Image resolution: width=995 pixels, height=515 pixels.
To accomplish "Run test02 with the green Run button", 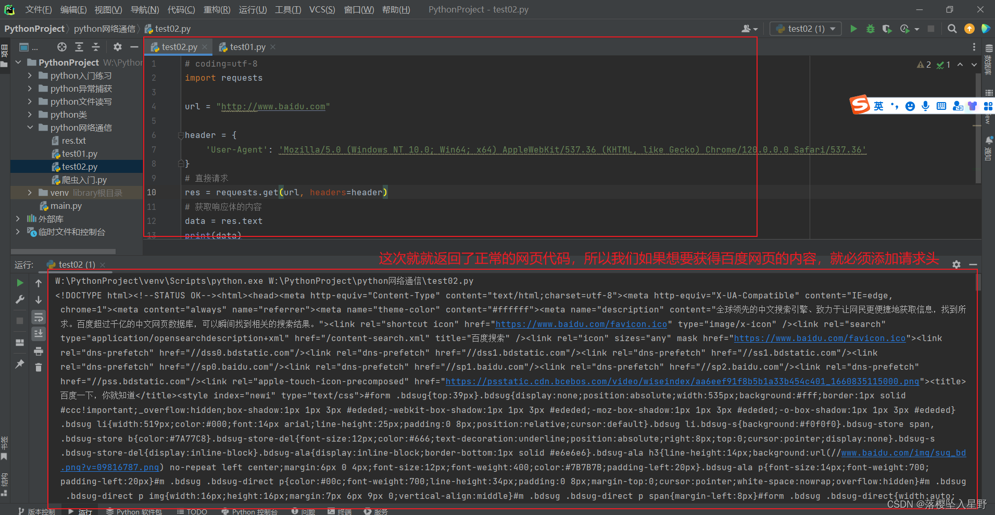I will (853, 29).
